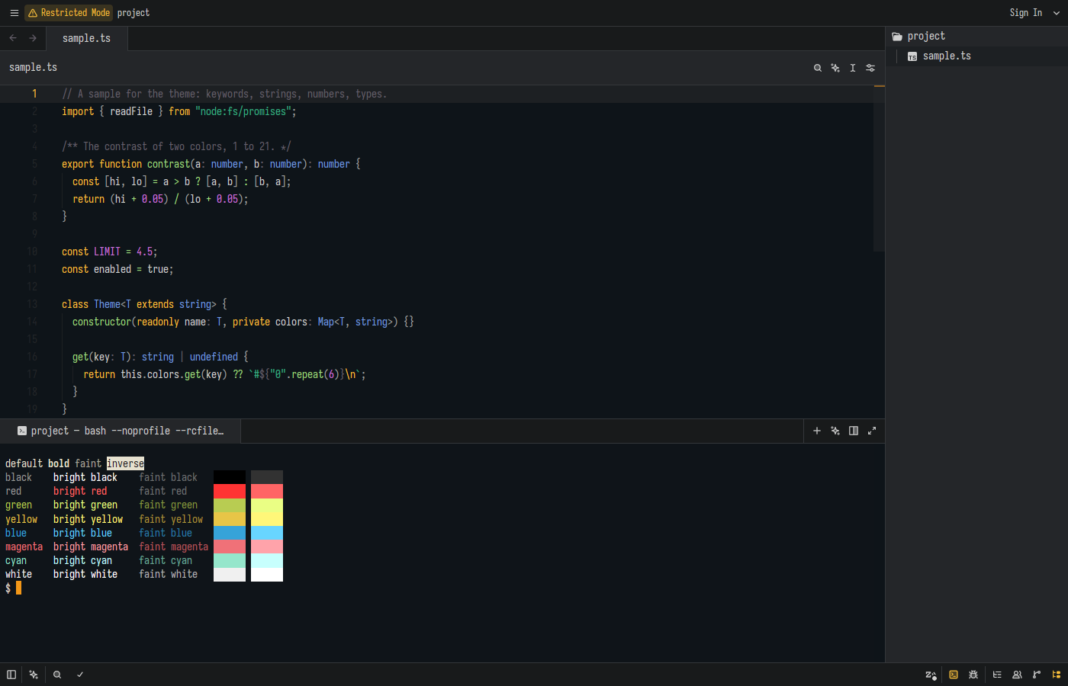The width and height of the screenshot is (1068, 686).
Task: Go back with the left arrow
Action: point(13,38)
